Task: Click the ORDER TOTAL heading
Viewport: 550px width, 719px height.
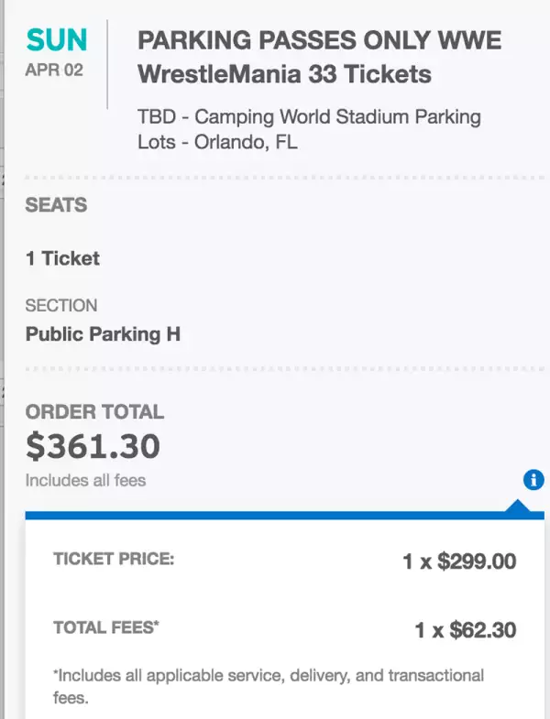Action: pyautogui.click(x=94, y=412)
